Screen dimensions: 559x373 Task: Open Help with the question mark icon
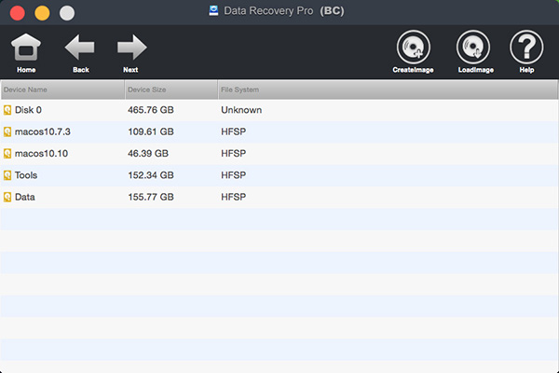[x=526, y=48]
